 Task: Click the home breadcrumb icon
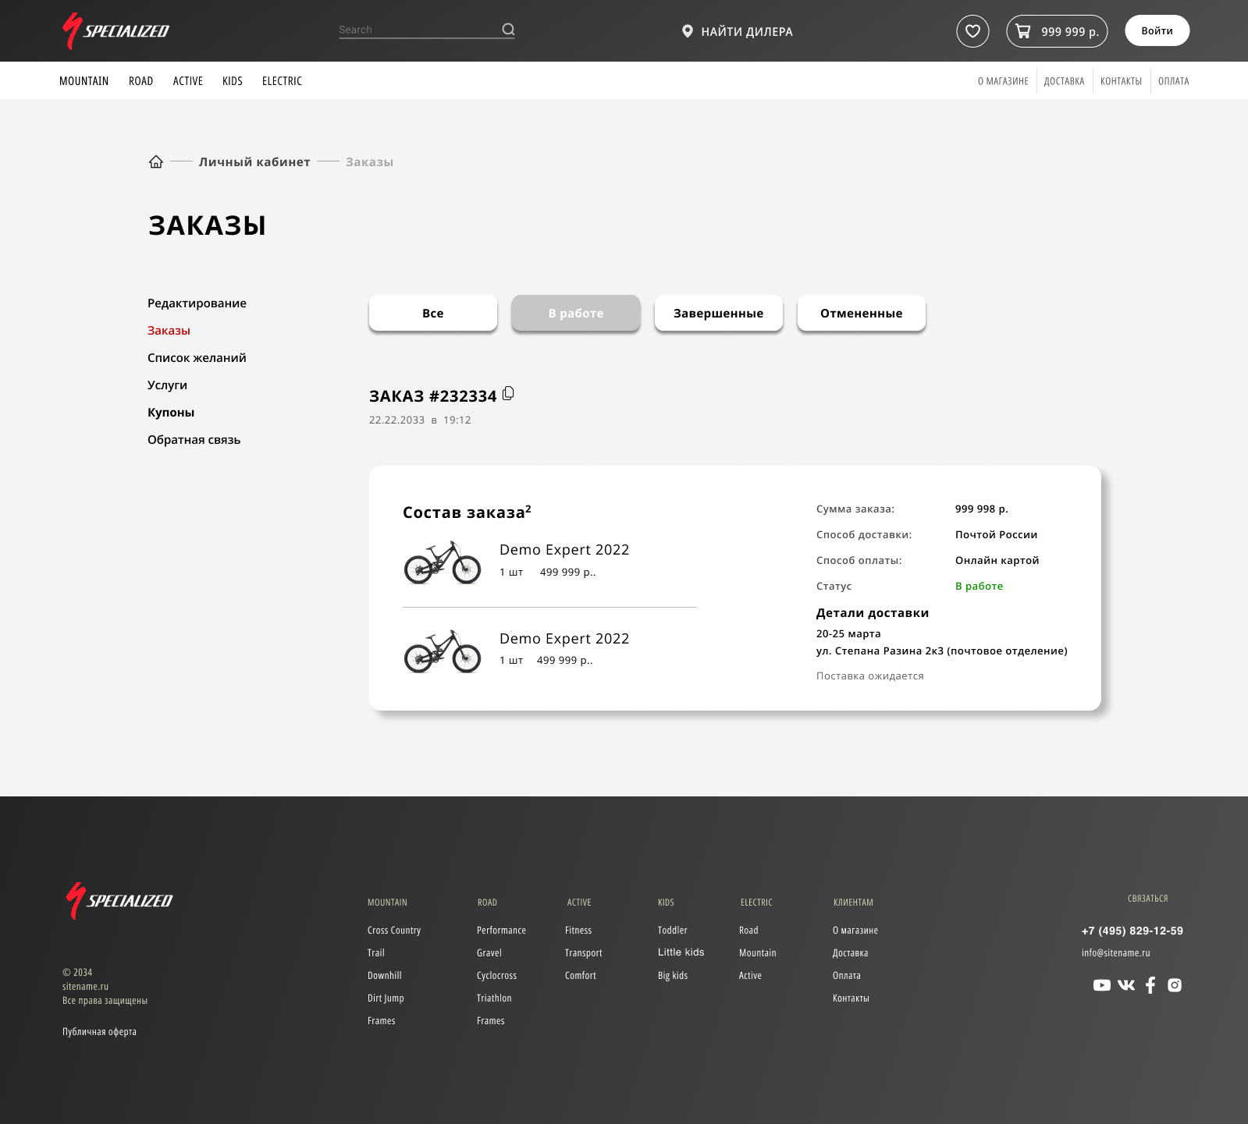click(x=156, y=161)
